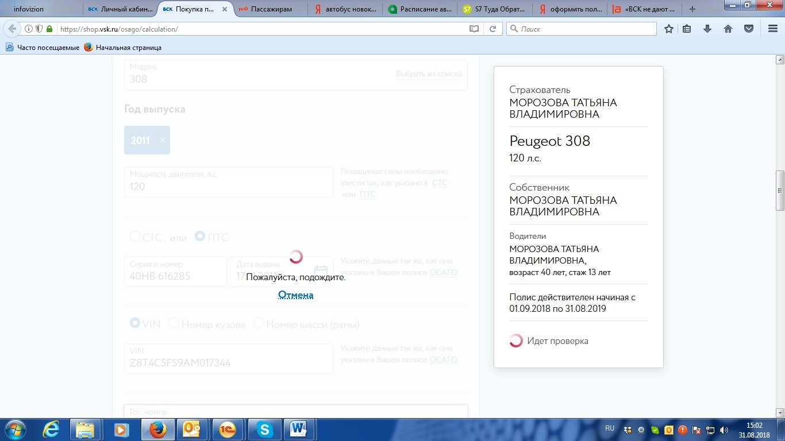
Task: Click the Гос. номер input field
Action: (x=295, y=412)
